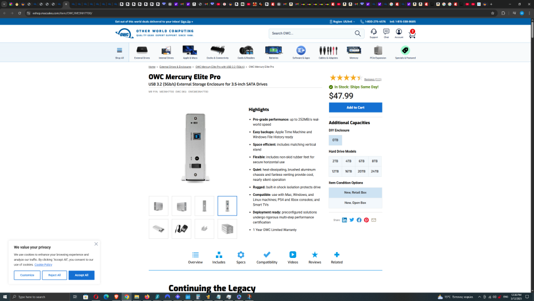
Task: Select 6TB hard drive model
Action: point(362,161)
